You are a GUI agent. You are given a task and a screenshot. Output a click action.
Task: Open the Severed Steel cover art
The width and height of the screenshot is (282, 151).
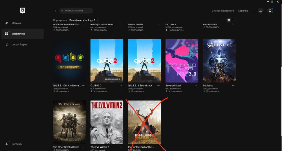[x=182, y=61]
